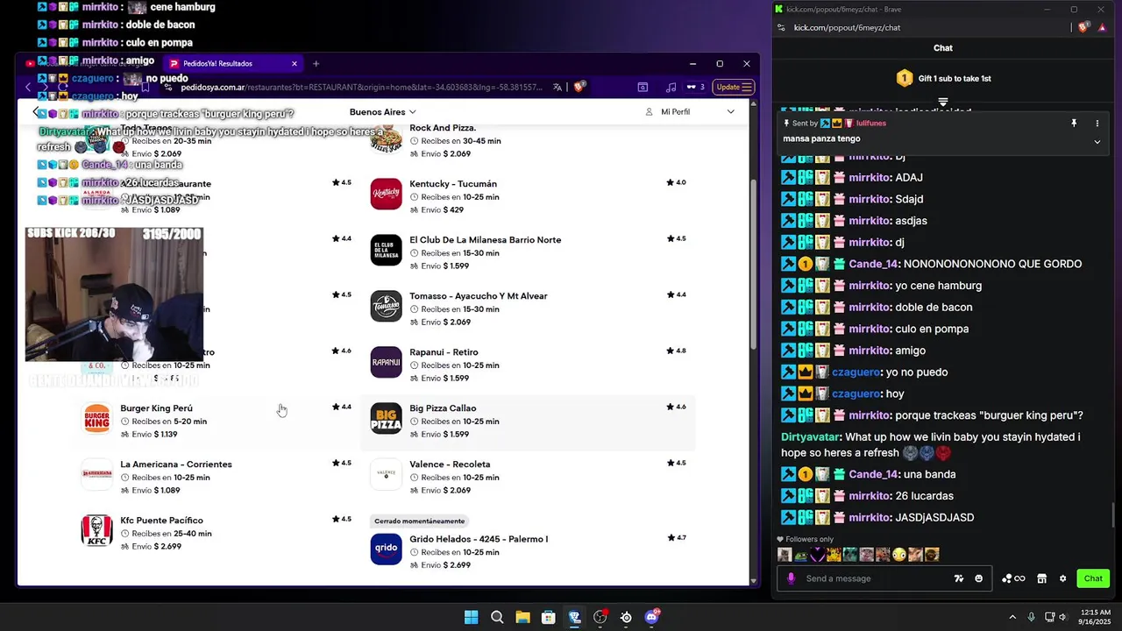Image resolution: width=1122 pixels, height=631 pixels.
Task: Collapse the pinned message chevron
Action: point(1097,141)
